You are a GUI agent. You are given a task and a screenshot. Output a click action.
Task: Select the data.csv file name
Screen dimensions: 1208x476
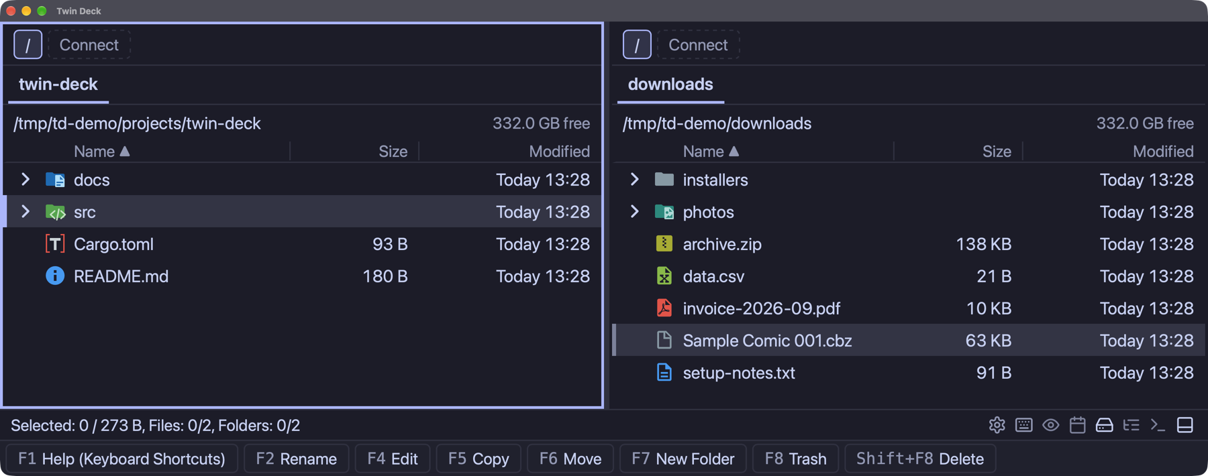point(713,276)
